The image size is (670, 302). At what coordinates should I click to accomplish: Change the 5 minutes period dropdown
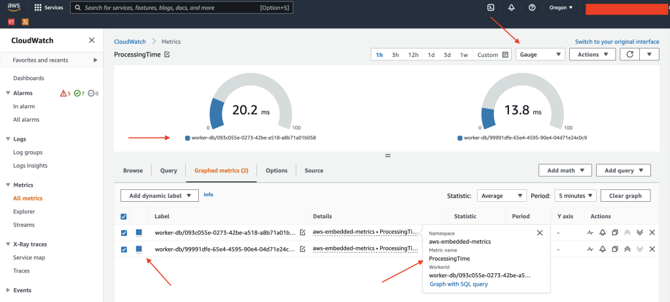click(x=575, y=195)
